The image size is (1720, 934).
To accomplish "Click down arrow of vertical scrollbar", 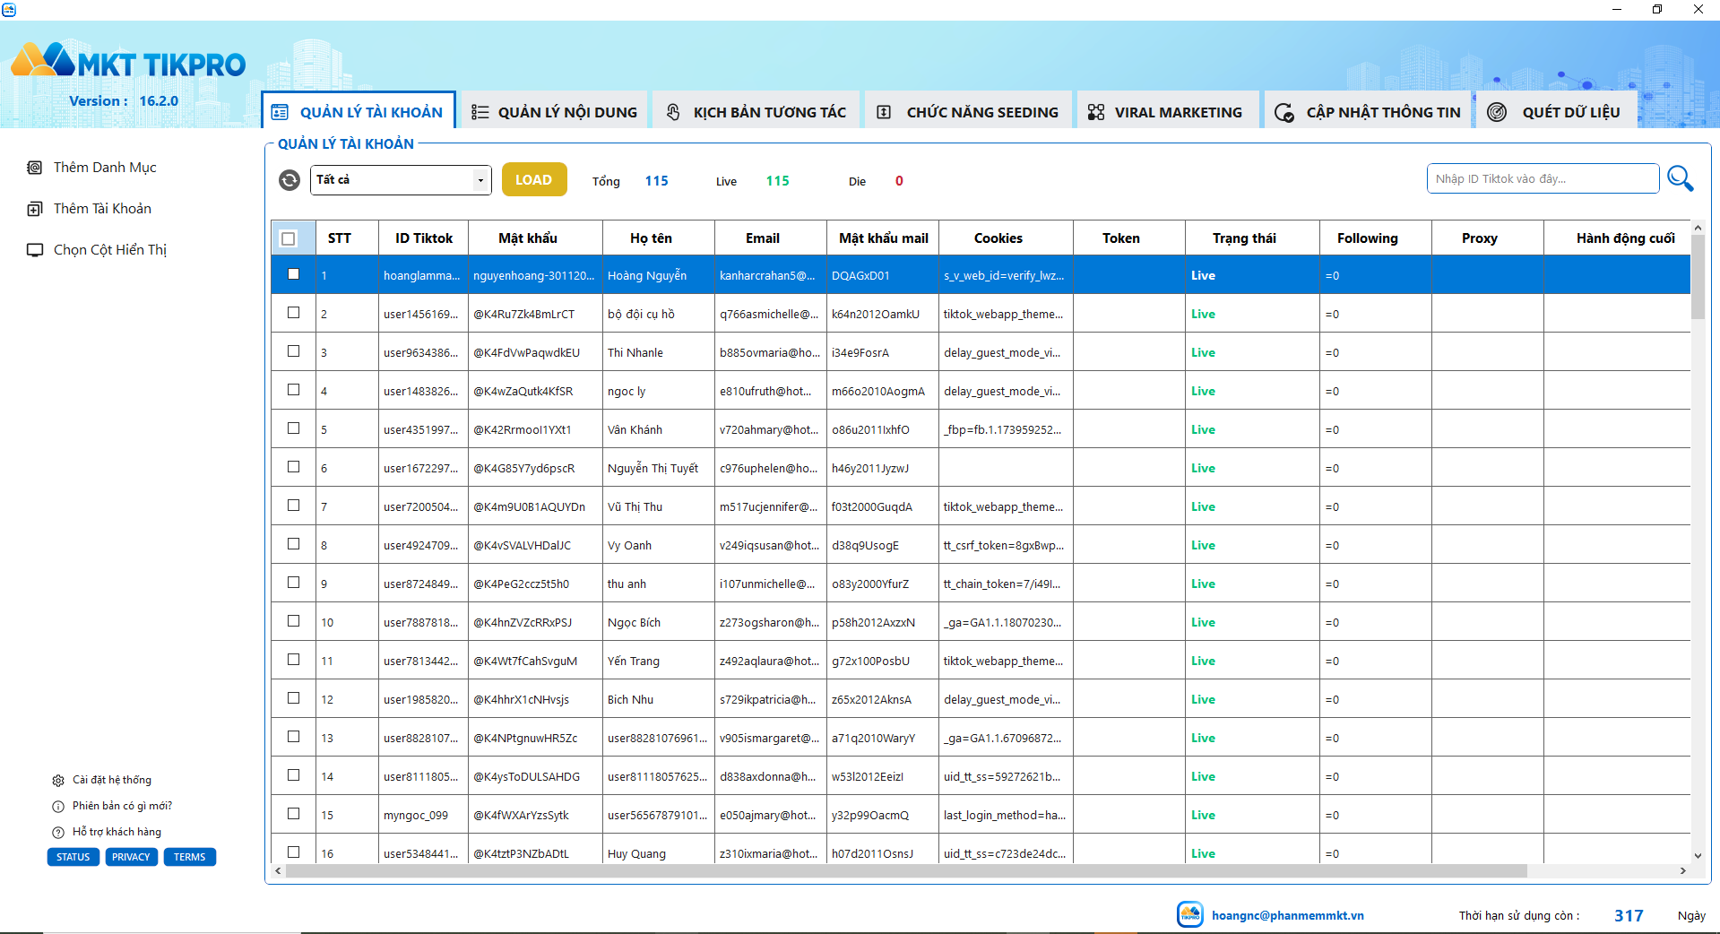I will pyautogui.click(x=1698, y=856).
